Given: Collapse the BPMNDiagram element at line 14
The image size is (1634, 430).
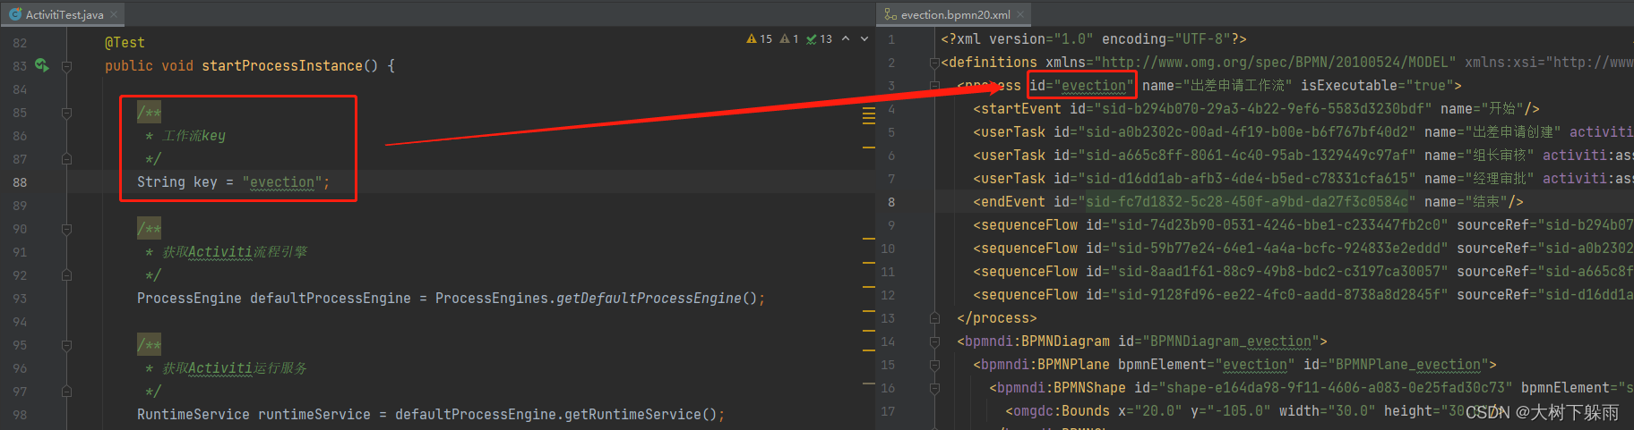Looking at the screenshot, I should pos(934,341).
